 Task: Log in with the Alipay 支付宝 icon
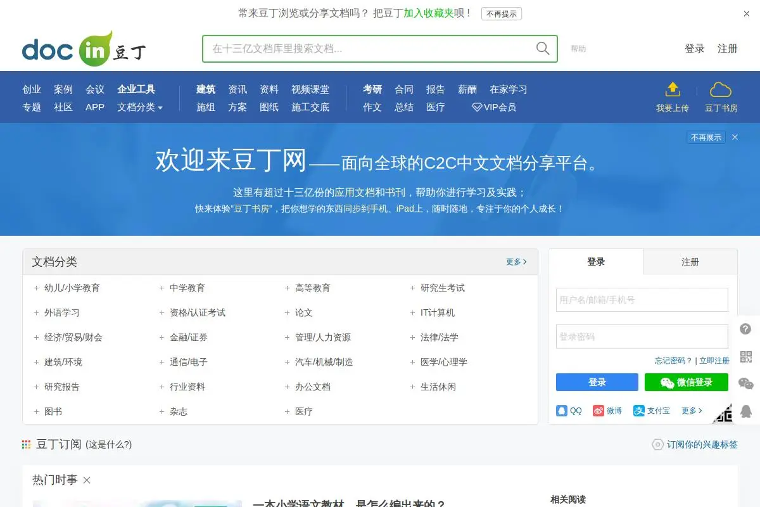click(639, 411)
